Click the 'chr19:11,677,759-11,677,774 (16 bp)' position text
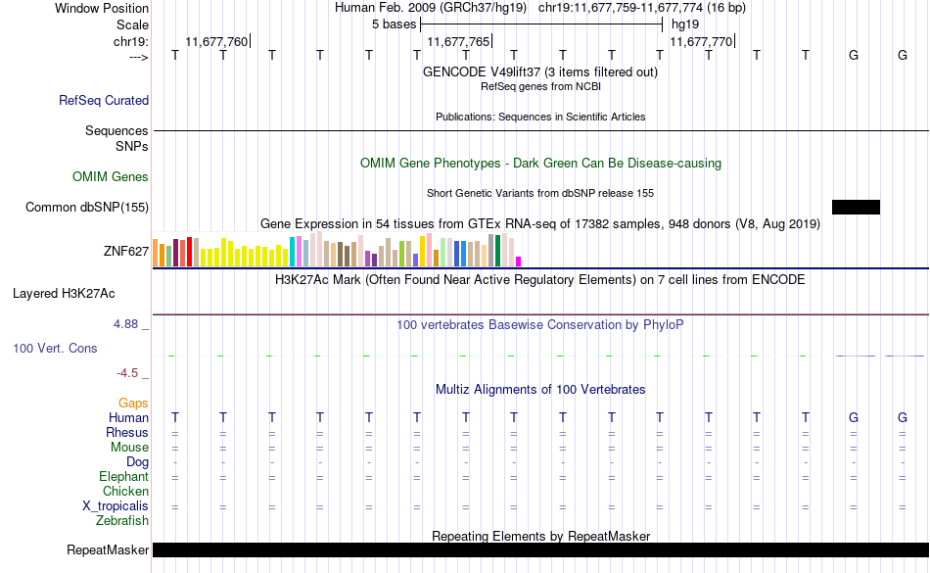This screenshot has height=573, width=930. click(x=642, y=8)
